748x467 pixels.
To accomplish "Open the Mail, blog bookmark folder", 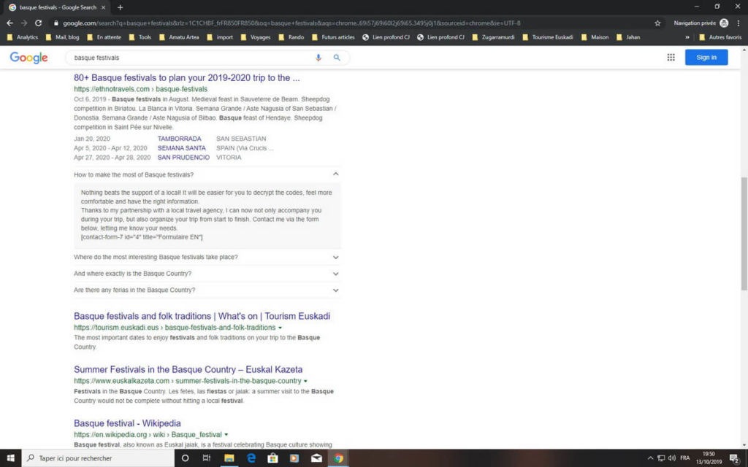I will (x=63, y=37).
